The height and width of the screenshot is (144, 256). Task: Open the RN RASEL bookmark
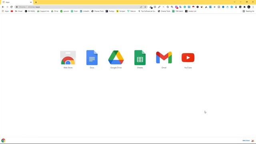(x=30, y=11)
